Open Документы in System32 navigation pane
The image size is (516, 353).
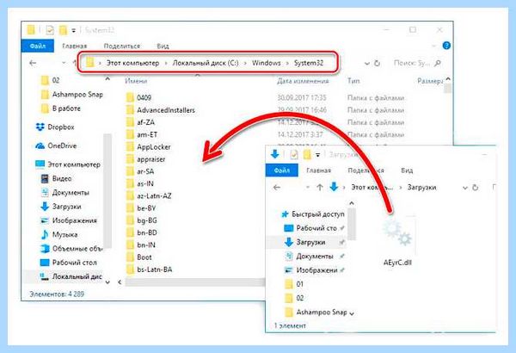point(64,193)
